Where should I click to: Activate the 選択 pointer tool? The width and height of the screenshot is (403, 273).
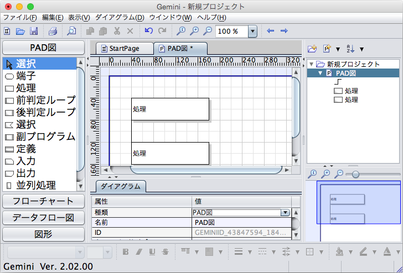tap(40, 64)
